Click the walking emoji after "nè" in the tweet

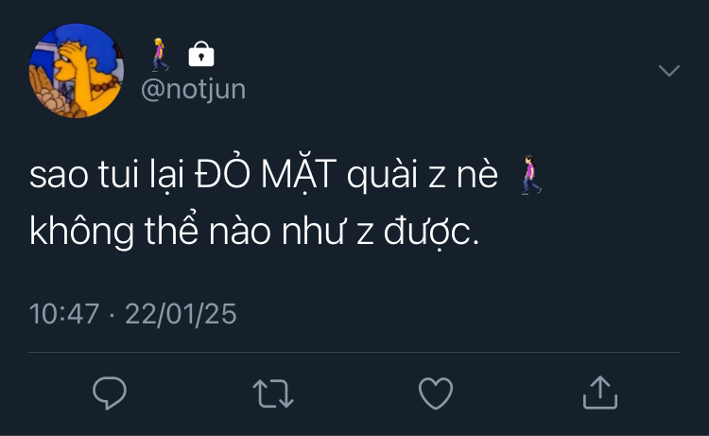coord(532,176)
